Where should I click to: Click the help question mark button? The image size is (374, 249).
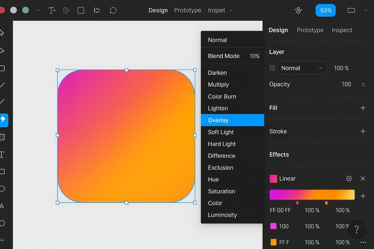tap(357, 229)
